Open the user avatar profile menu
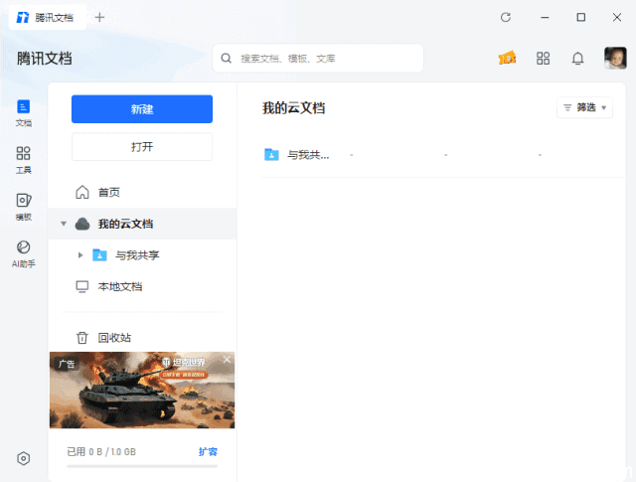The width and height of the screenshot is (636, 482). click(615, 59)
